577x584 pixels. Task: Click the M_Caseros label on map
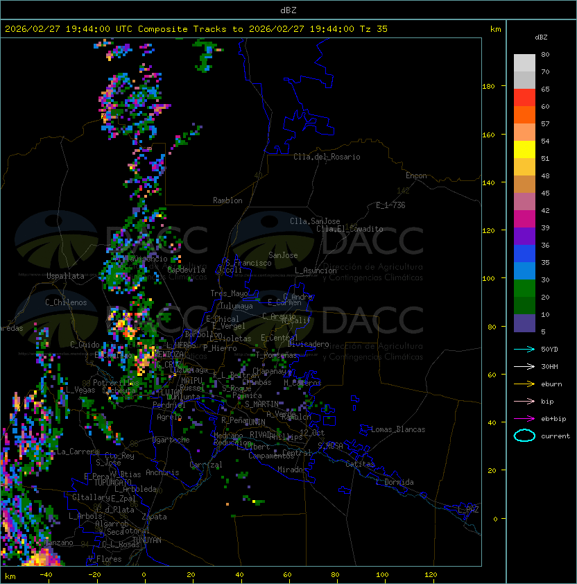pos(302,383)
